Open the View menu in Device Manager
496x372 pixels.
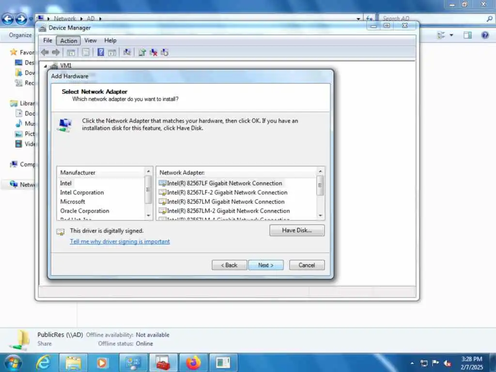pos(91,41)
